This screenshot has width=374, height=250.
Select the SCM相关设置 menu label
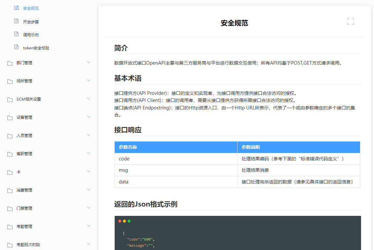pos(29,99)
